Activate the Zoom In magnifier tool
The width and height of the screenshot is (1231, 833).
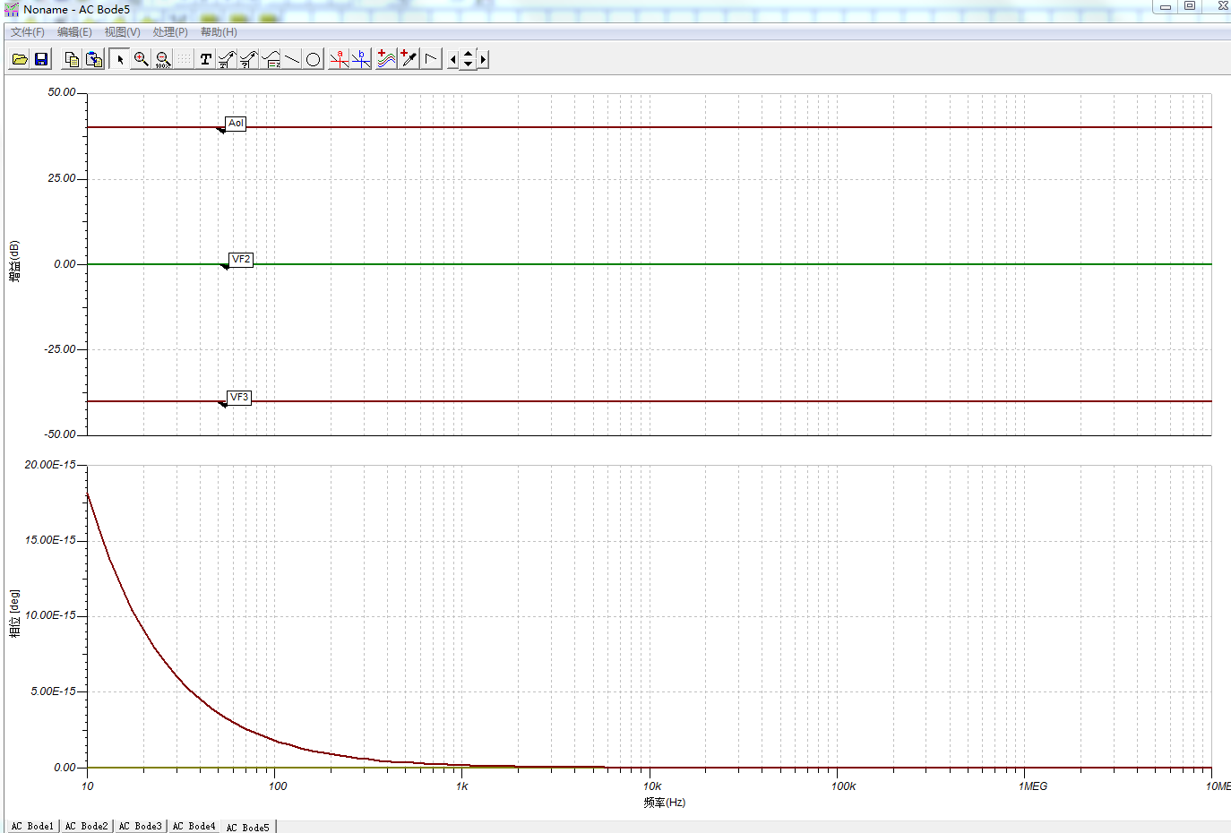[142, 59]
